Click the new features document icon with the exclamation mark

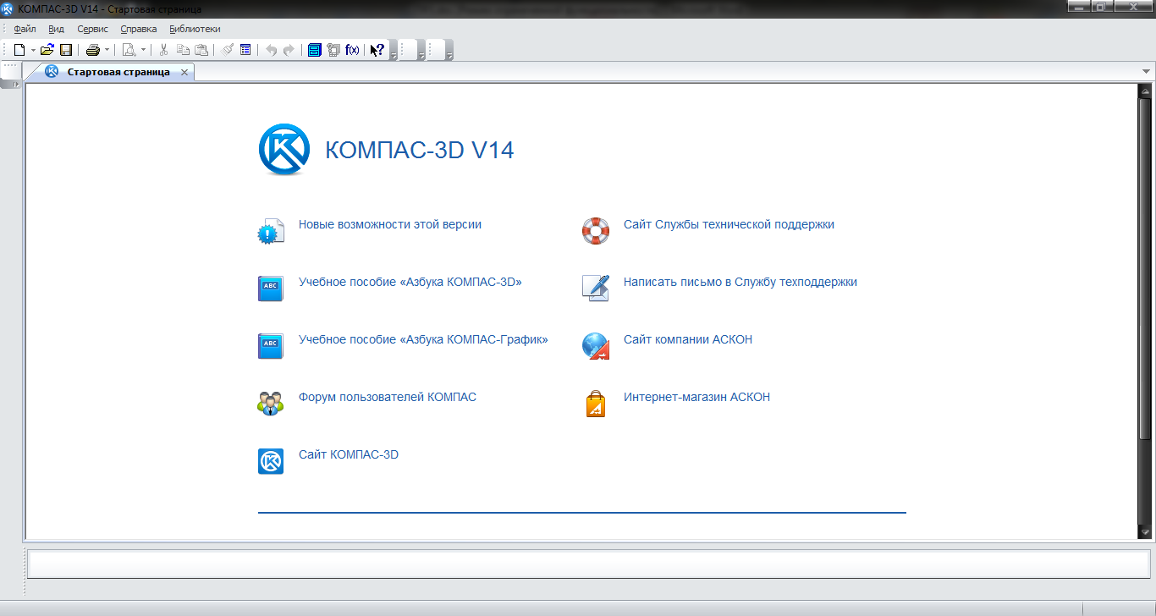tap(271, 231)
